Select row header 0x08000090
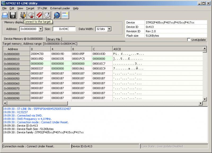 tap(16, 98)
